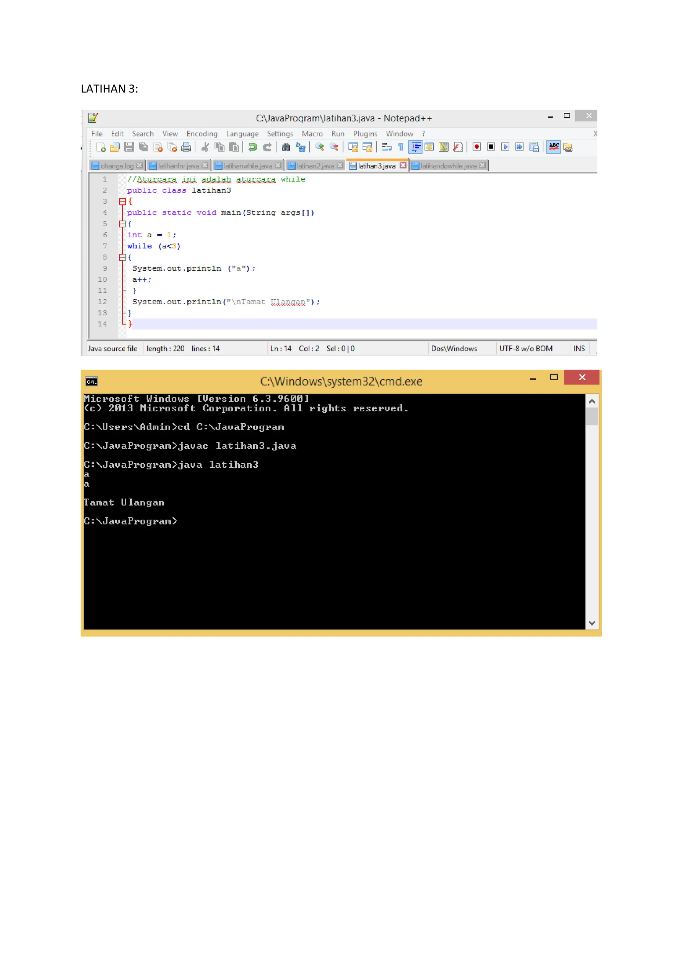The height and width of the screenshot is (960, 679).
Task: Click the Open file folder icon
Action: 115,147
